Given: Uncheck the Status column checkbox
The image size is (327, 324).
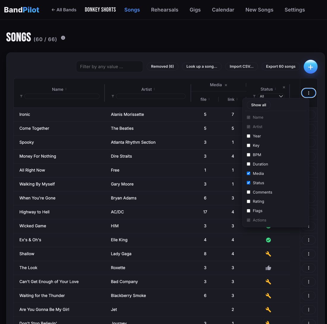Looking at the screenshot, I should (249, 183).
